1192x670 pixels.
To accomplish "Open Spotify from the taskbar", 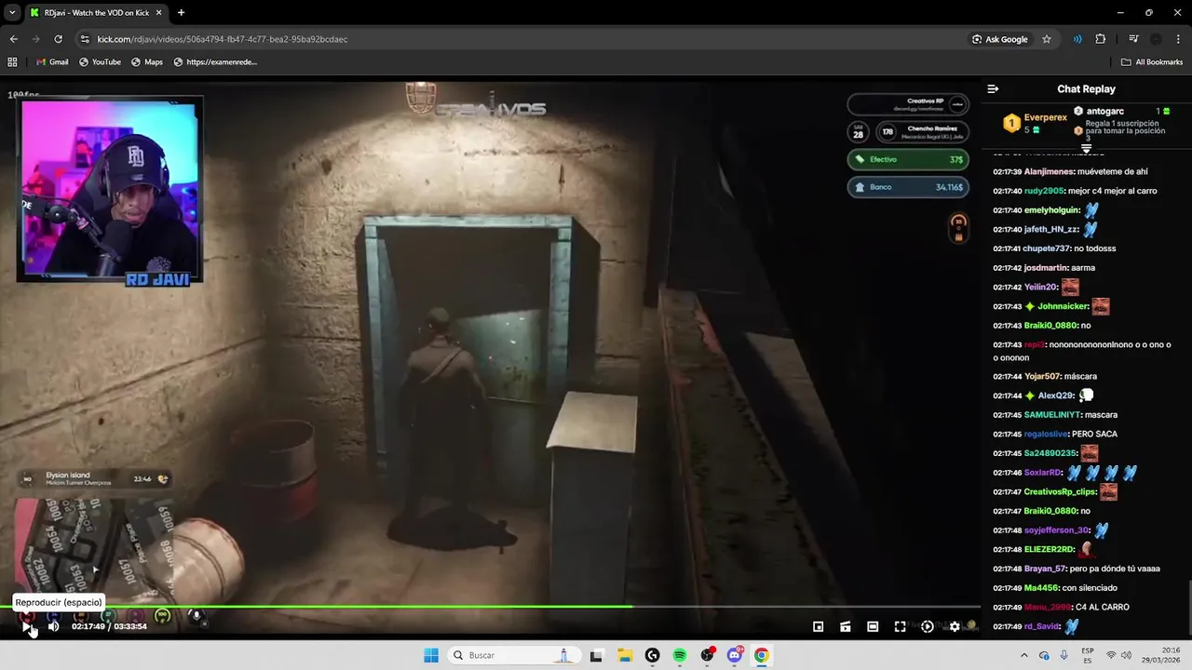I will [x=680, y=655].
